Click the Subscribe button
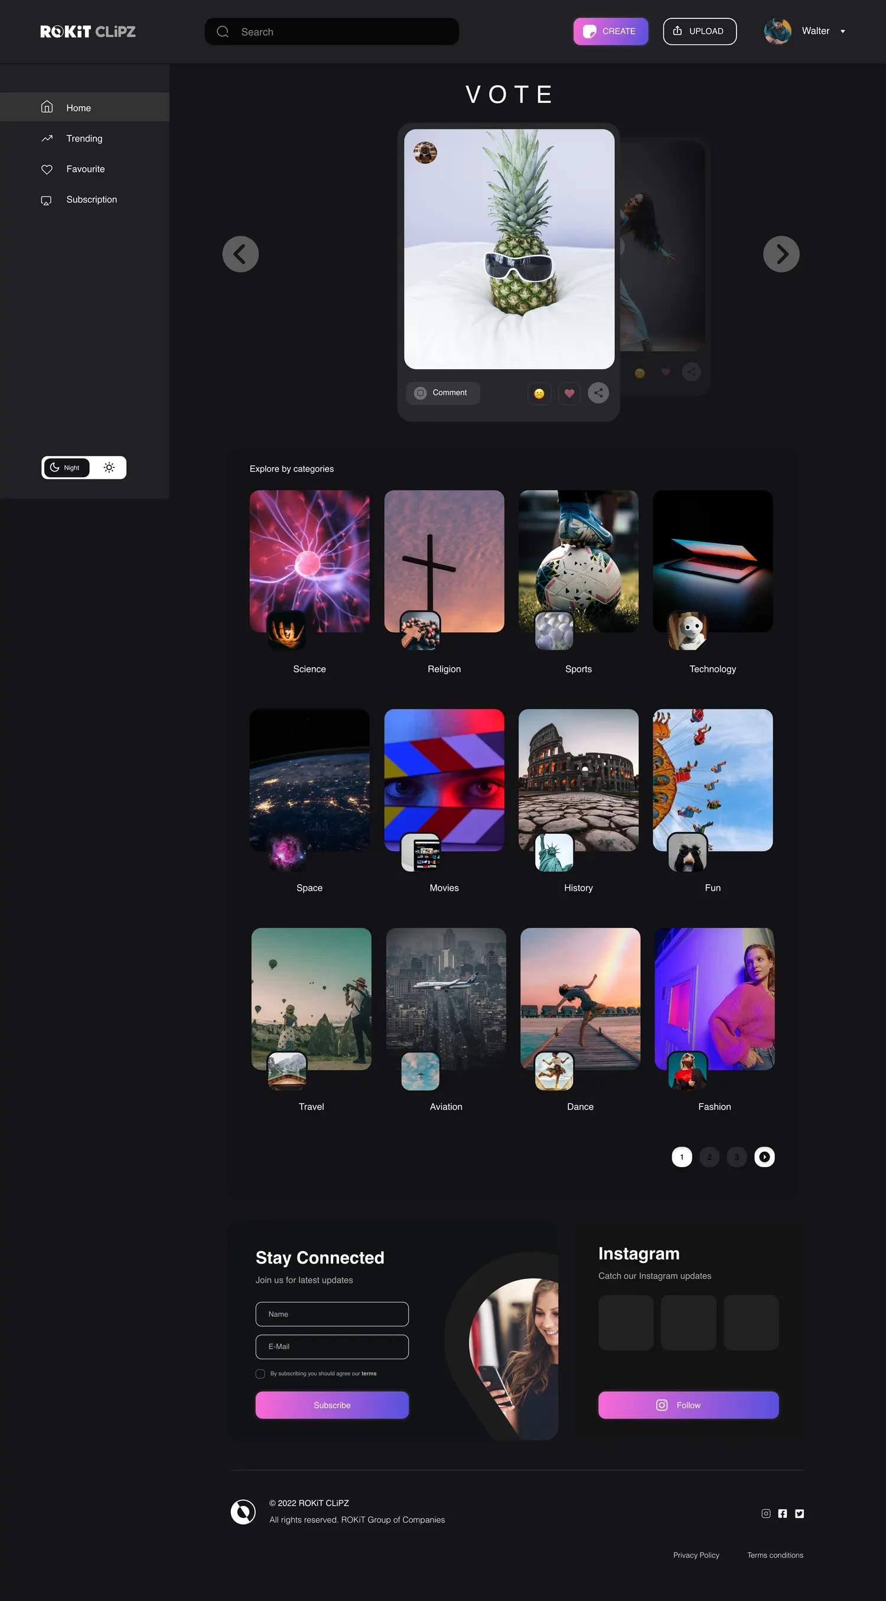The height and width of the screenshot is (1601, 886). pos(332,1405)
